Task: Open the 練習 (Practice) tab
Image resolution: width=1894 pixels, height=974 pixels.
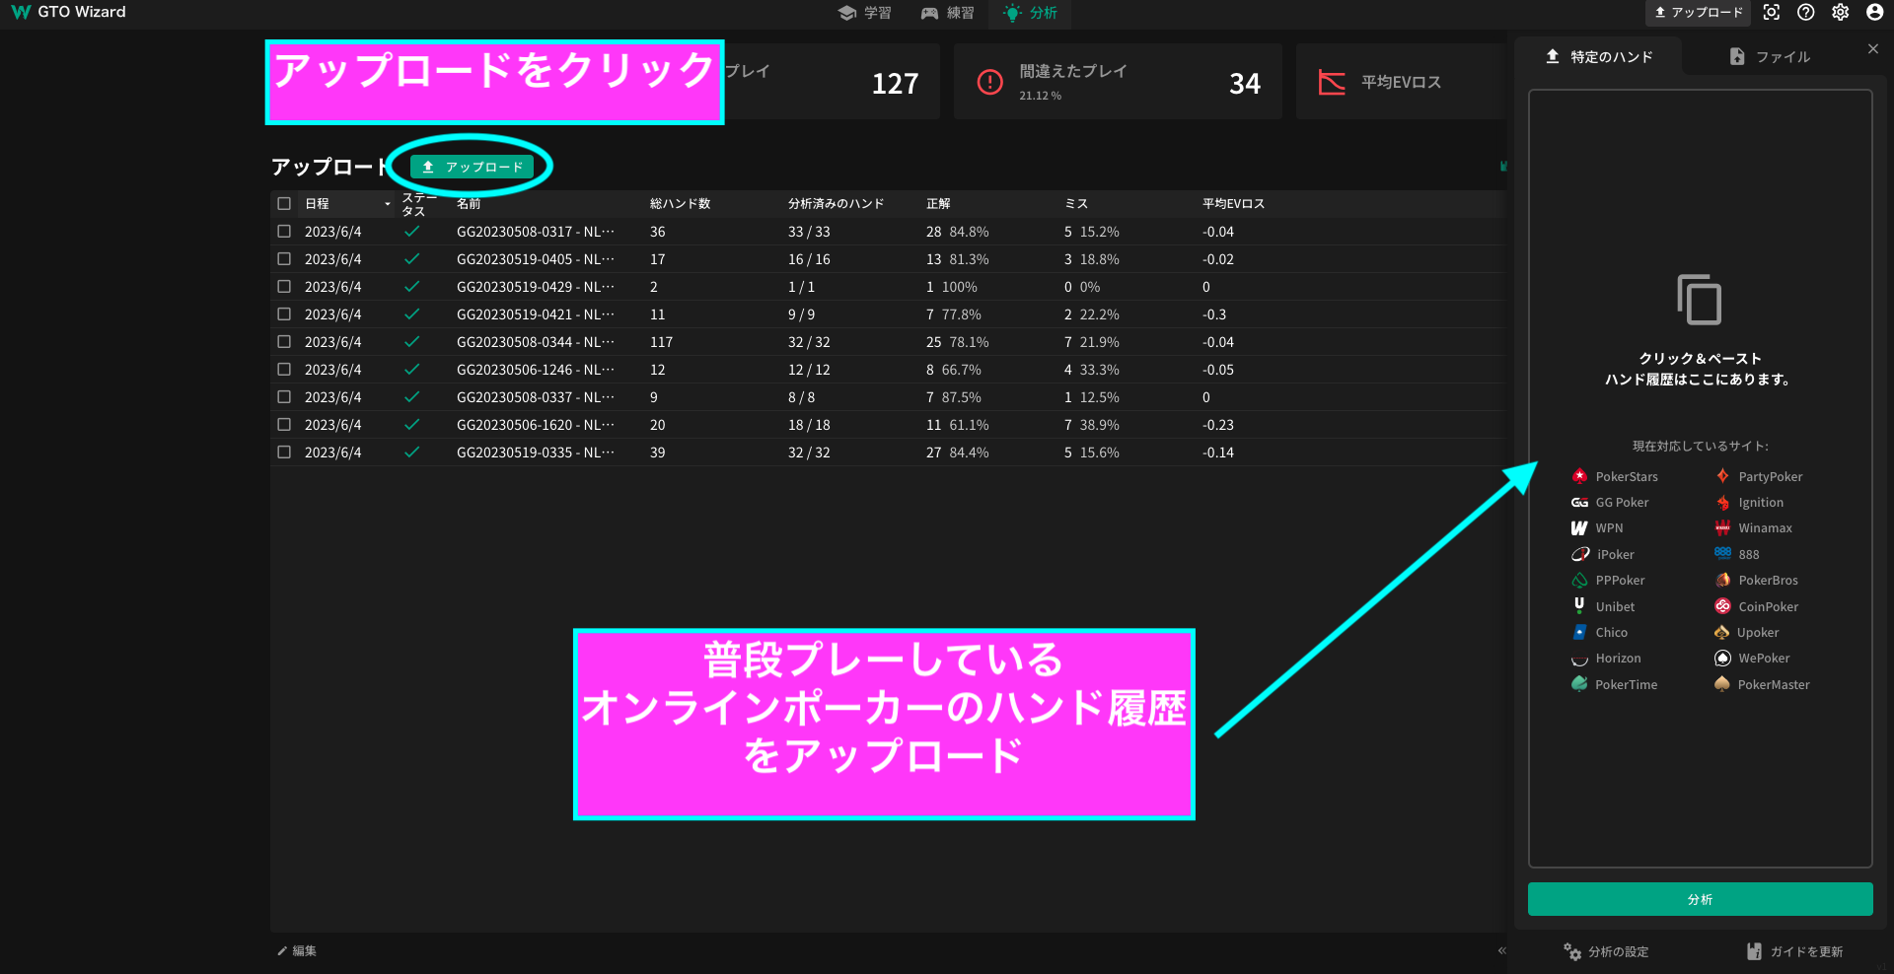Action: point(948,13)
